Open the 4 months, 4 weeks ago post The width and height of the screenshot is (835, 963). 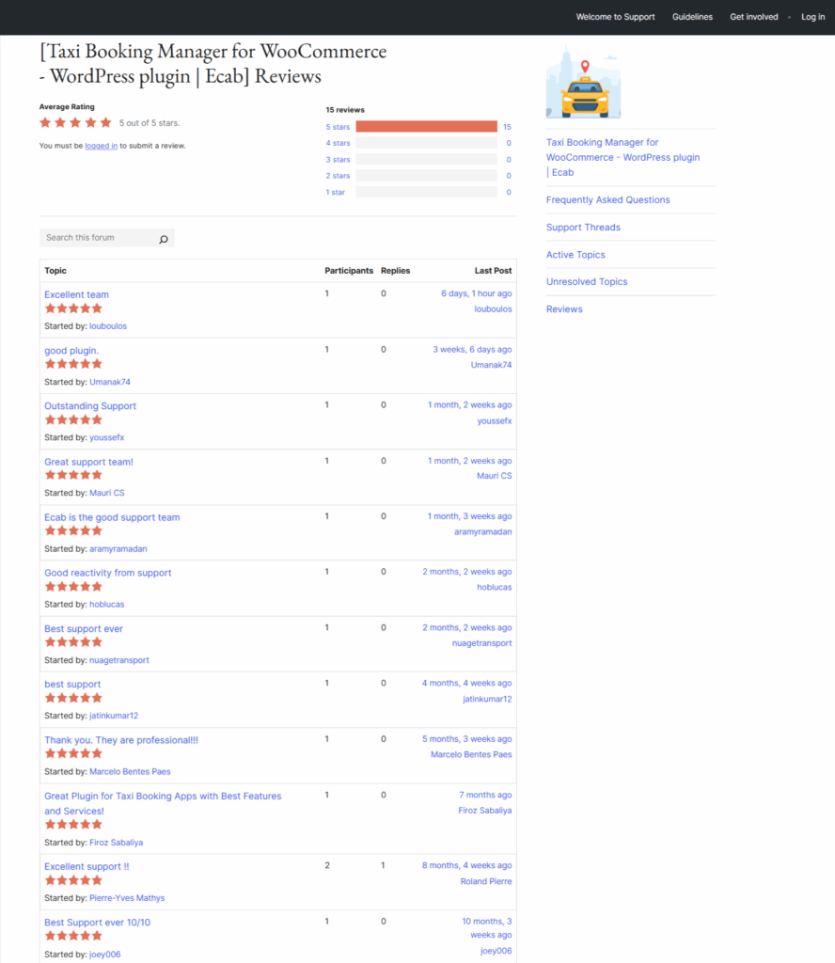[466, 684]
